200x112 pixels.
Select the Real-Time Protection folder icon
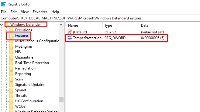pyautogui.click(x=11, y=63)
